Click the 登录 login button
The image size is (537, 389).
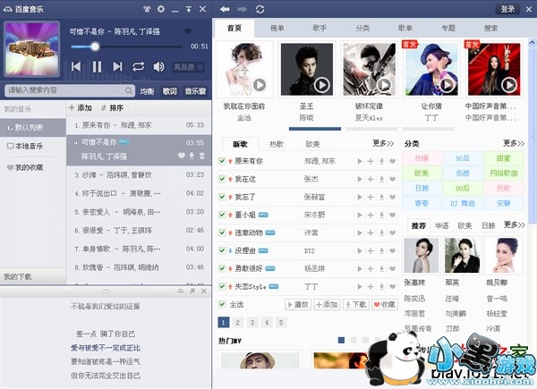pyautogui.click(x=507, y=9)
